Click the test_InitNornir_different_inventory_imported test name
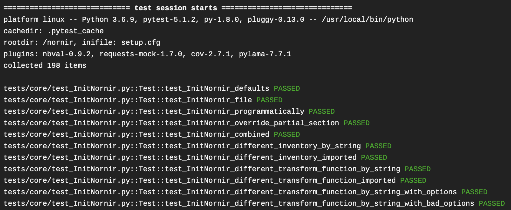This screenshot has height=210, width=511. point(261,157)
